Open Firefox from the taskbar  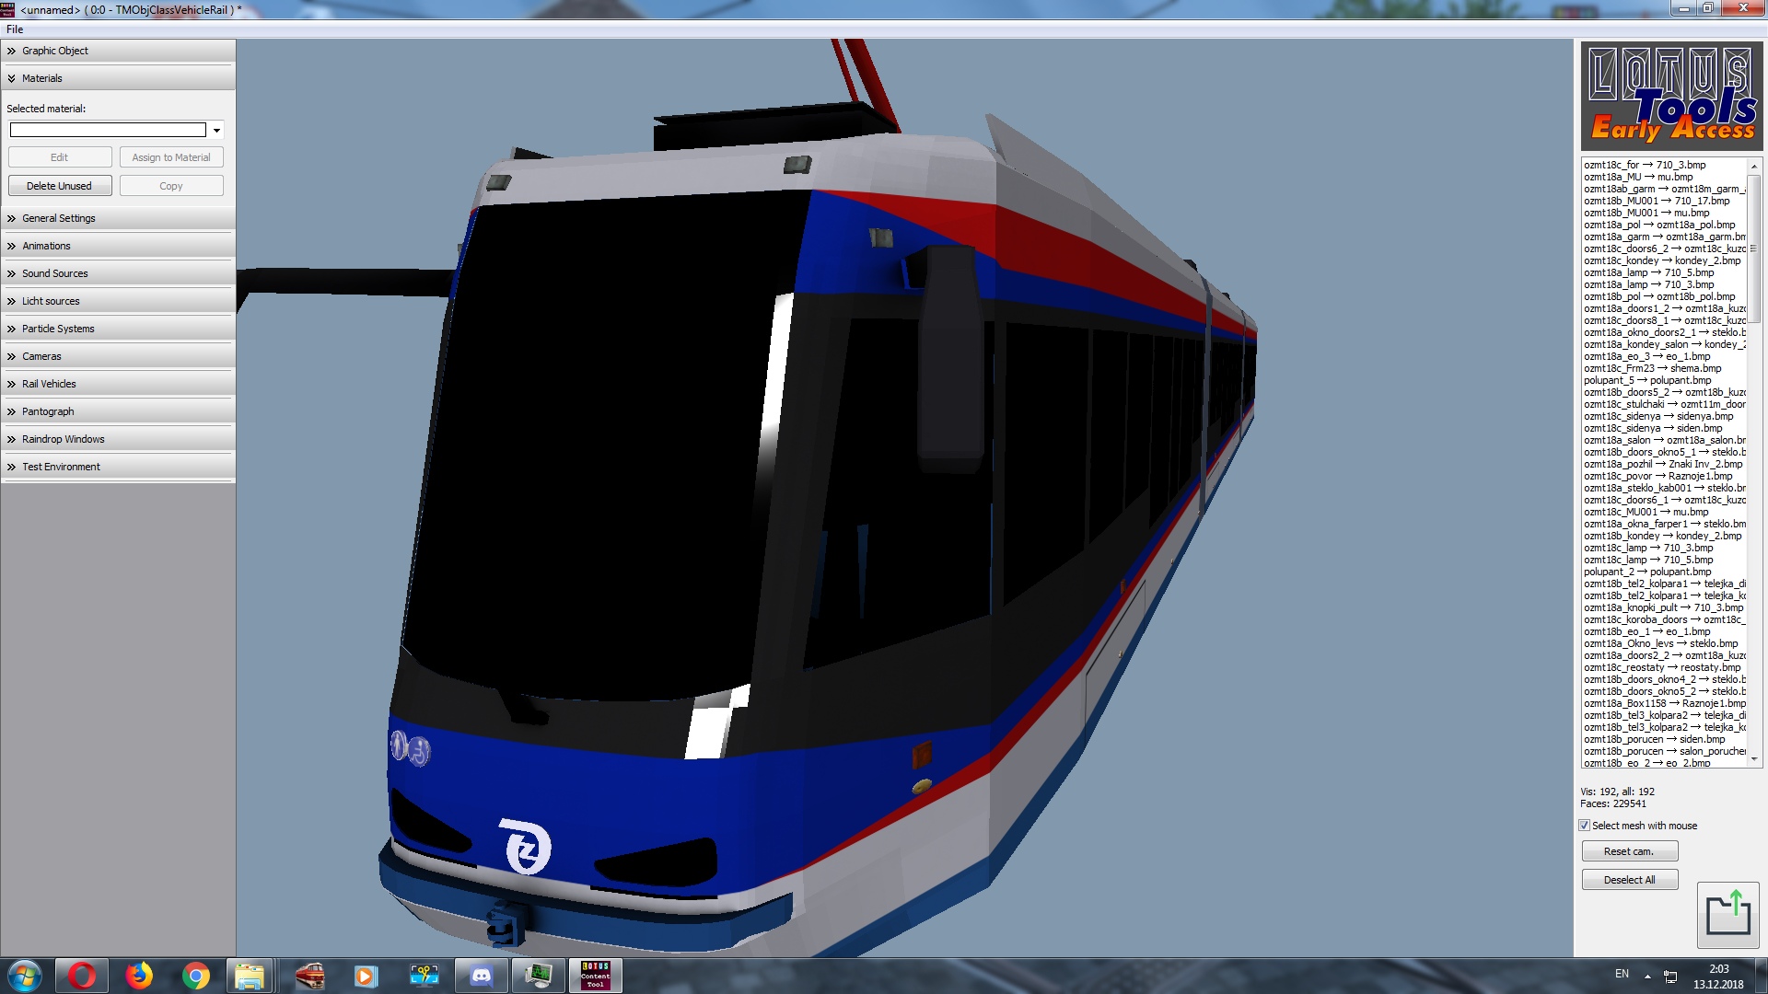[139, 976]
